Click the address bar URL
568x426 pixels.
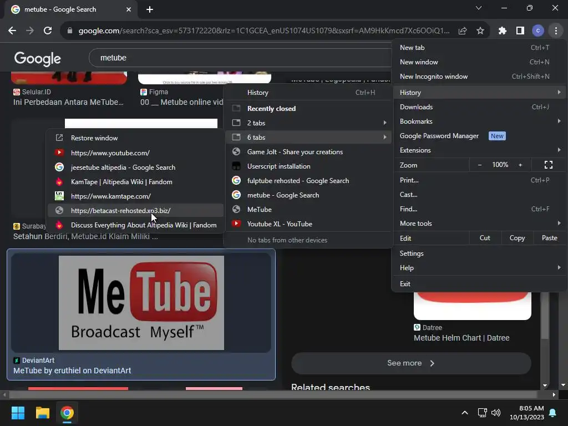coord(263,31)
